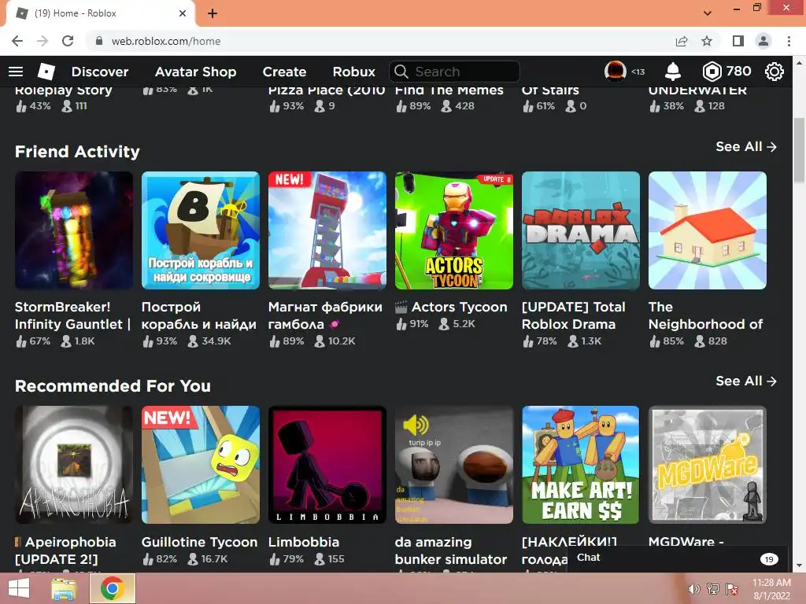The width and height of the screenshot is (806, 604).
Task: Share this page from address bar
Action: point(682,41)
